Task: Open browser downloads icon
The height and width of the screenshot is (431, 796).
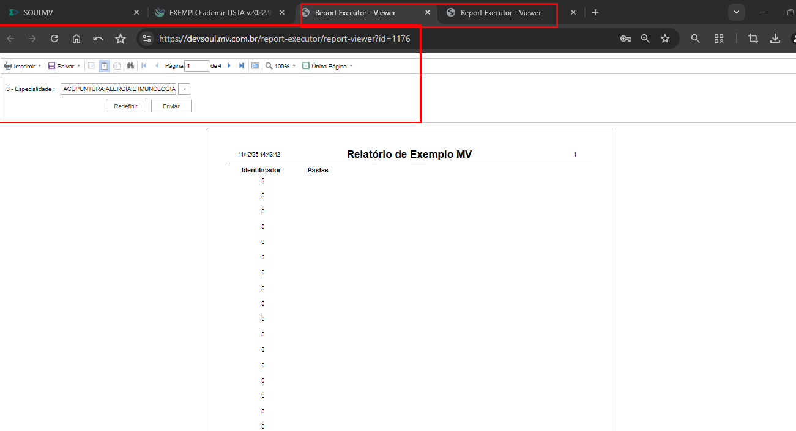Action: click(775, 39)
